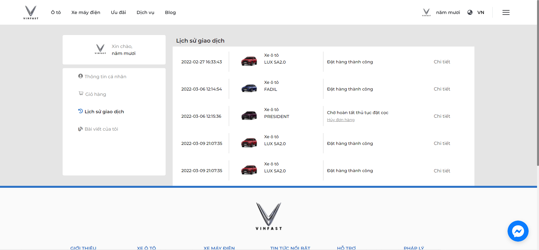Click the status Chờ hoàn tất thủ tục đặt cọc

358,113
